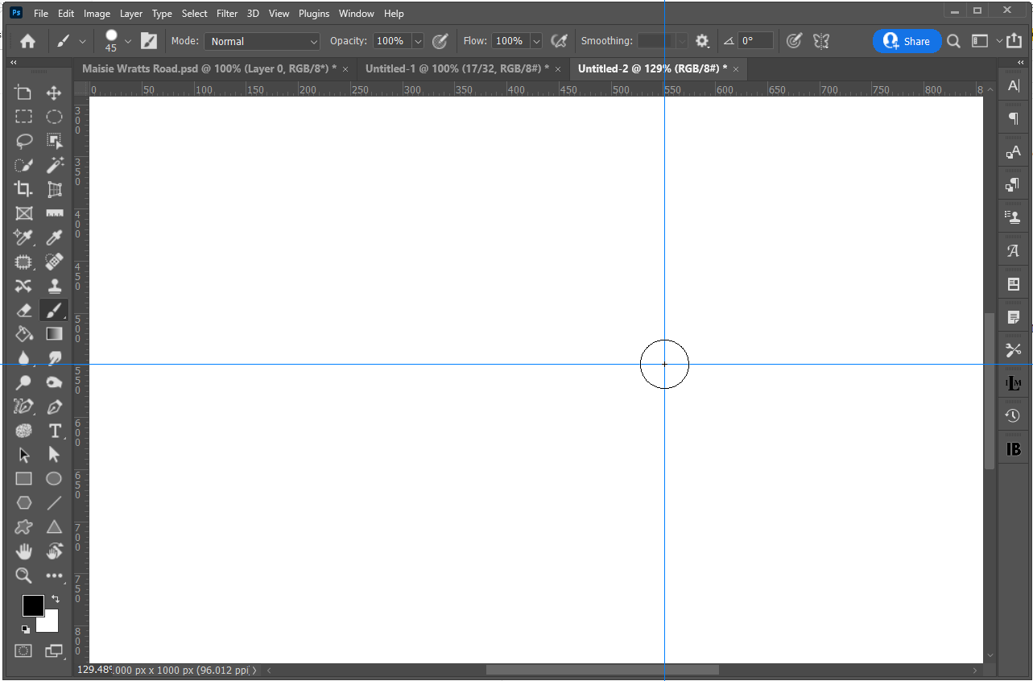Open the brush size picker

click(113, 41)
